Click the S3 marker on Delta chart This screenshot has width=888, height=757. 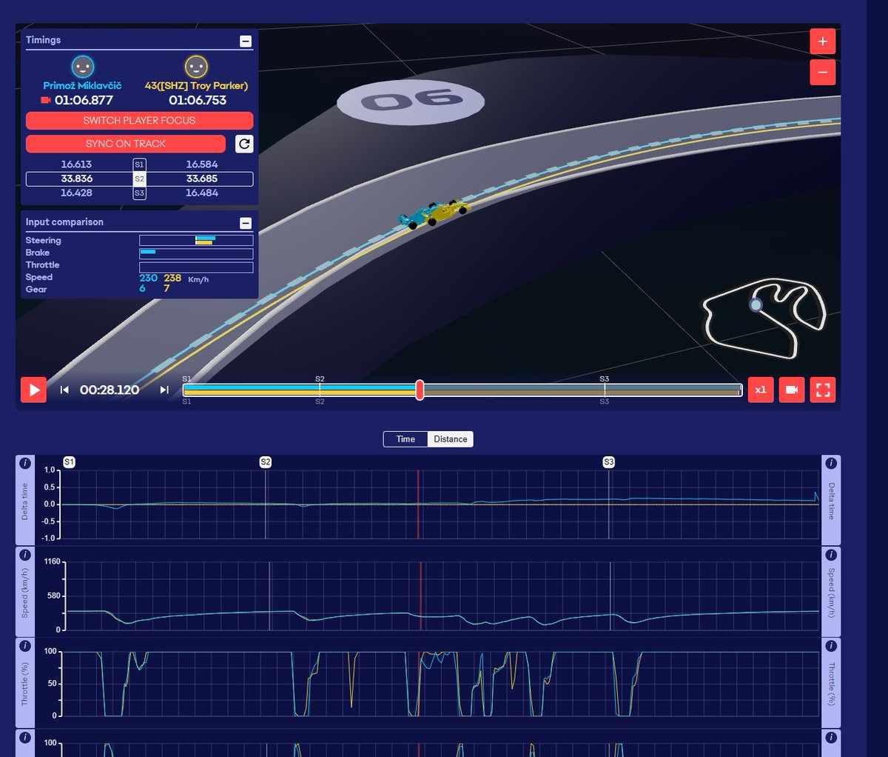pos(608,461)
